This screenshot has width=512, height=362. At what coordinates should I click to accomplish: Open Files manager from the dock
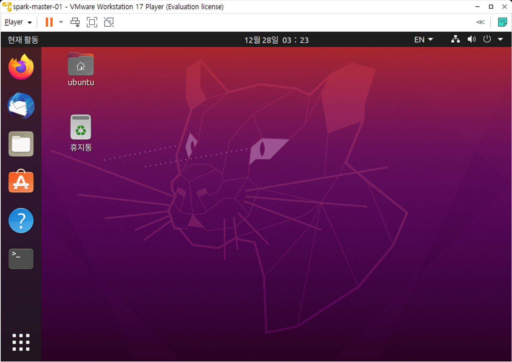[21, 144]
